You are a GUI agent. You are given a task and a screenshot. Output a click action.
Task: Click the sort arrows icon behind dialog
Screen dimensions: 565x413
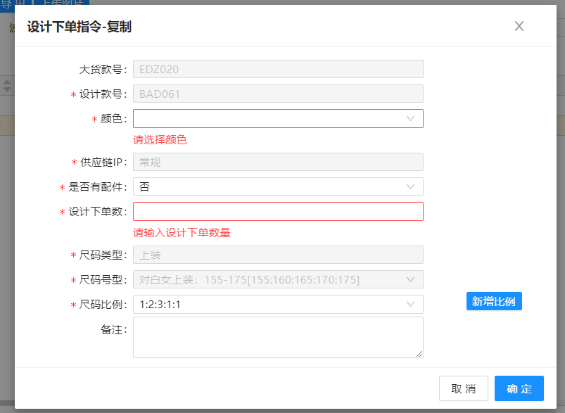click(7, 85)
